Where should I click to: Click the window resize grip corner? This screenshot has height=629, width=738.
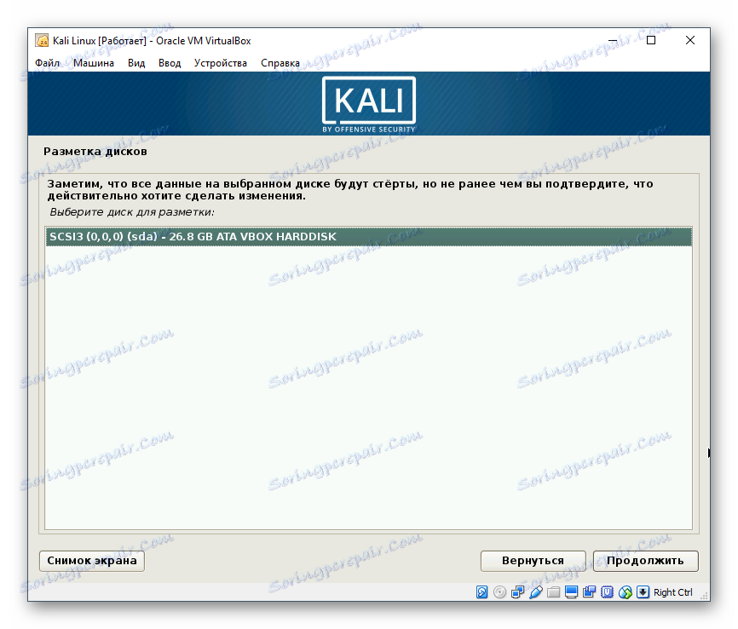pos(705,596)
